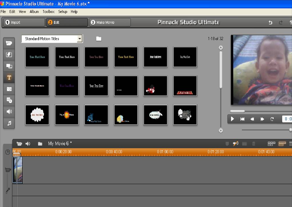Open the Transitions album tab
292x207 pixels.
pyautogui.click(x=9, y=55)
